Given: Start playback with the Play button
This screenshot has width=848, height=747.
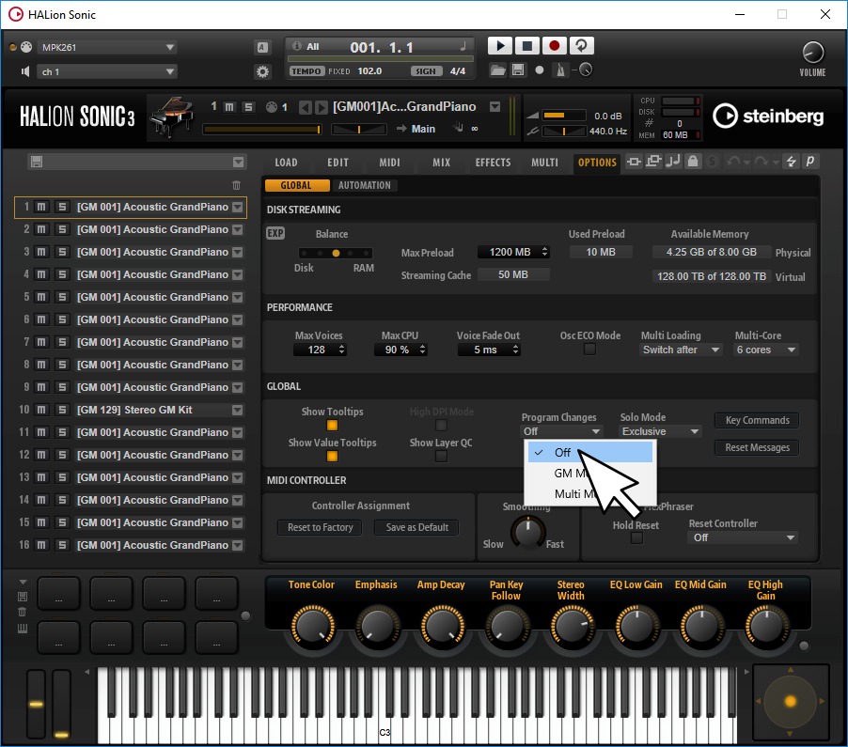Looking at the screenshot, I should pyautogui.click(x=500, y=46).
